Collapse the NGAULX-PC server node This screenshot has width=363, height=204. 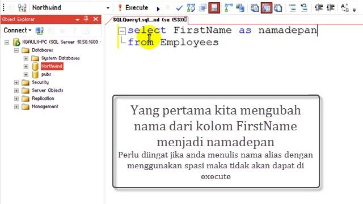(7, 42)
